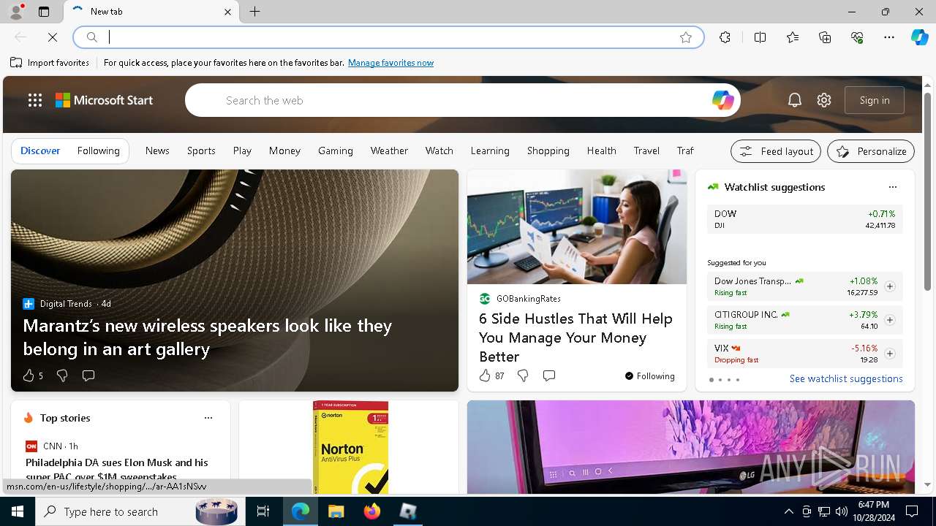Open the Tab actions menu
The height and width of the screenshot is (526, 936).
44,12
